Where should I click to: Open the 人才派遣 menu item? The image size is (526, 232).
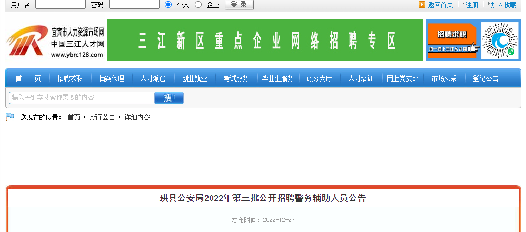coord(153,78)
